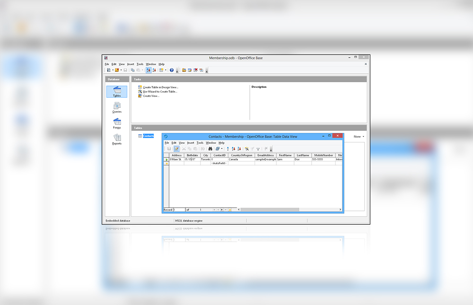
Task: Go to first record navigation button
Action: [214, 209]
